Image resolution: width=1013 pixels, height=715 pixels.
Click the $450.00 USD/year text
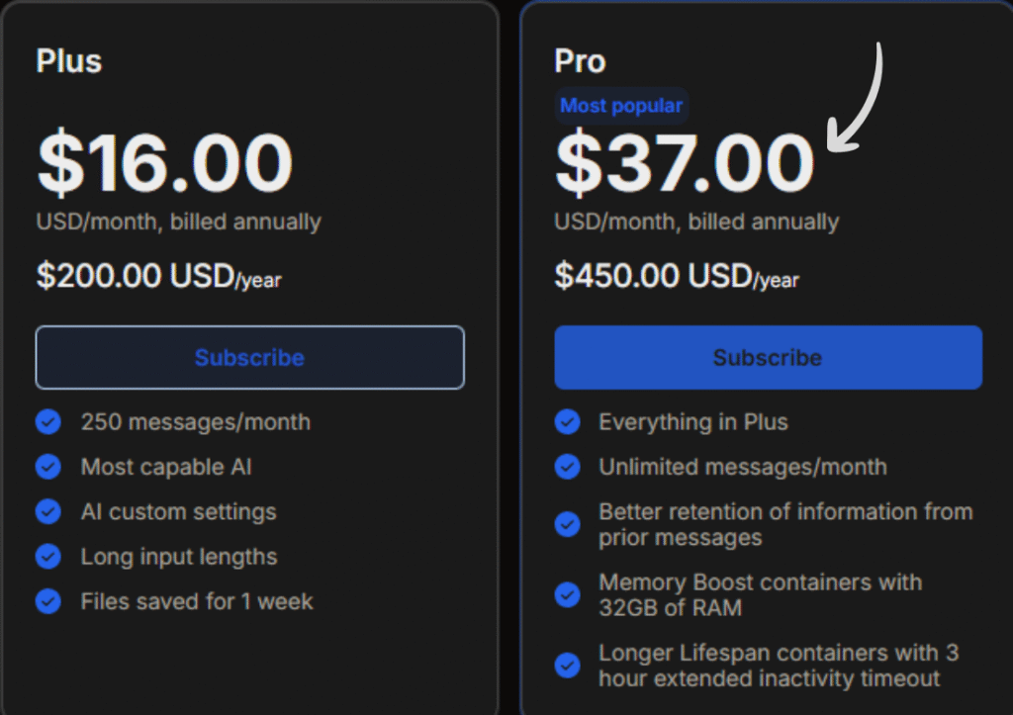point(678,276)
